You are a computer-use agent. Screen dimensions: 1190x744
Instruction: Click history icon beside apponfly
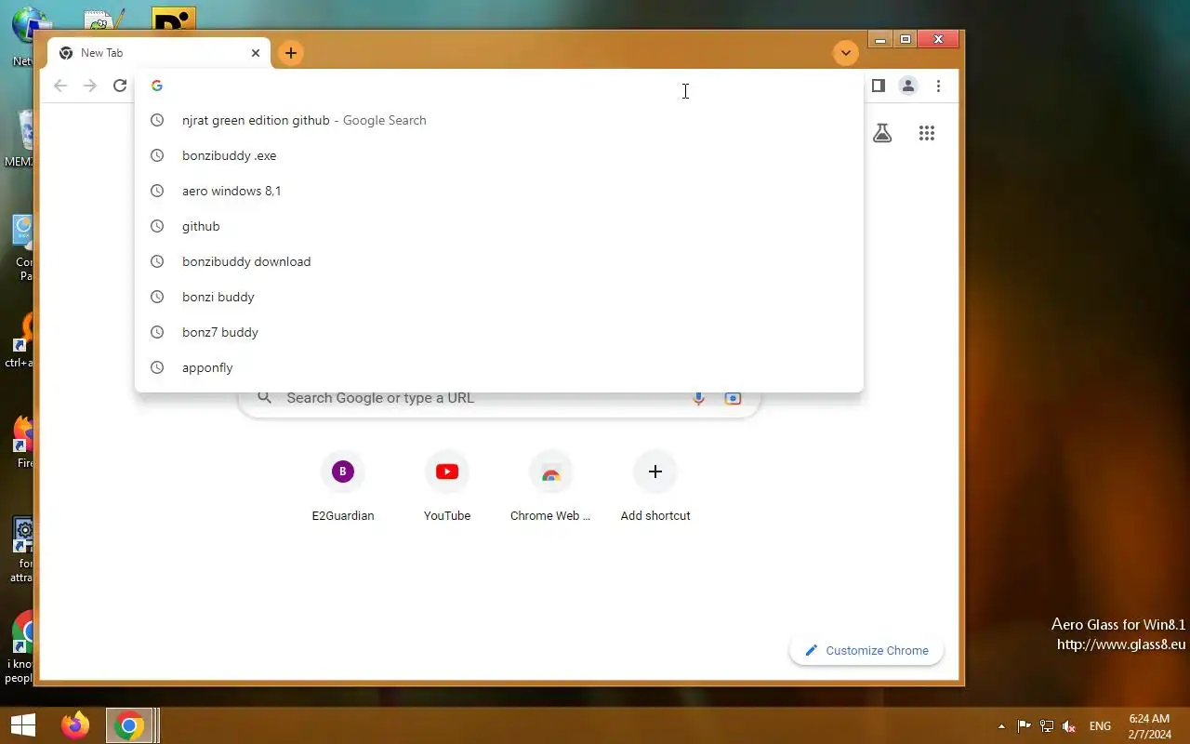click(157, 367)
